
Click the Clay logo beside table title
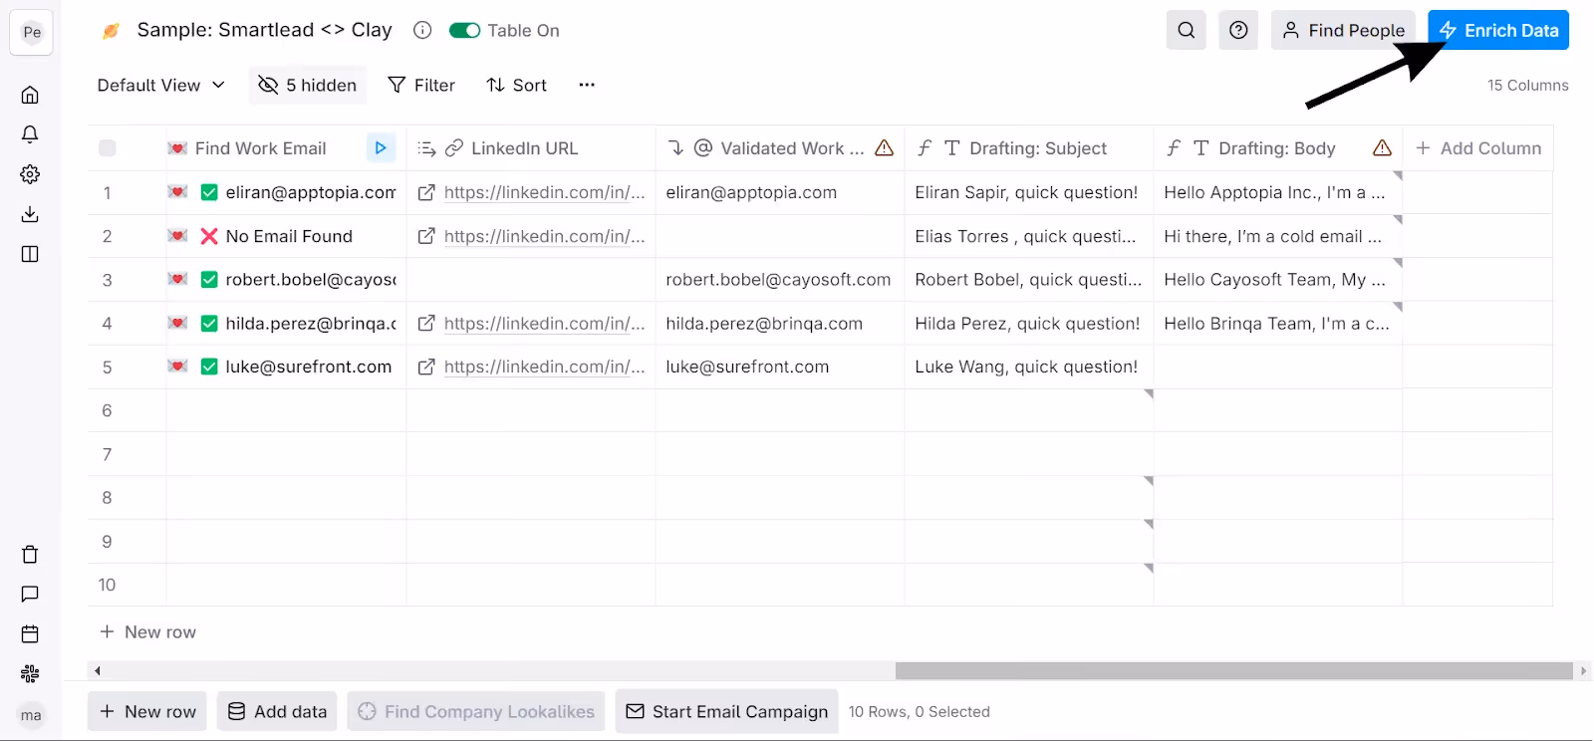click(x=111, y=31)
